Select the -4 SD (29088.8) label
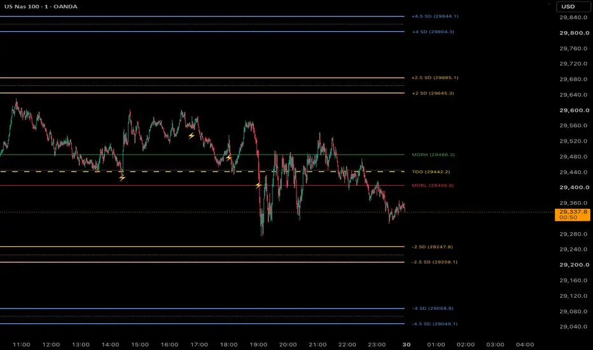Image resolution: width=593 pixels, height=350 pixels. click(x=433, y=309)
